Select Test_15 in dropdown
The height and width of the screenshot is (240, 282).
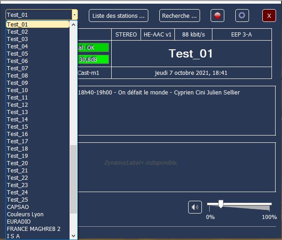(38, 127)
